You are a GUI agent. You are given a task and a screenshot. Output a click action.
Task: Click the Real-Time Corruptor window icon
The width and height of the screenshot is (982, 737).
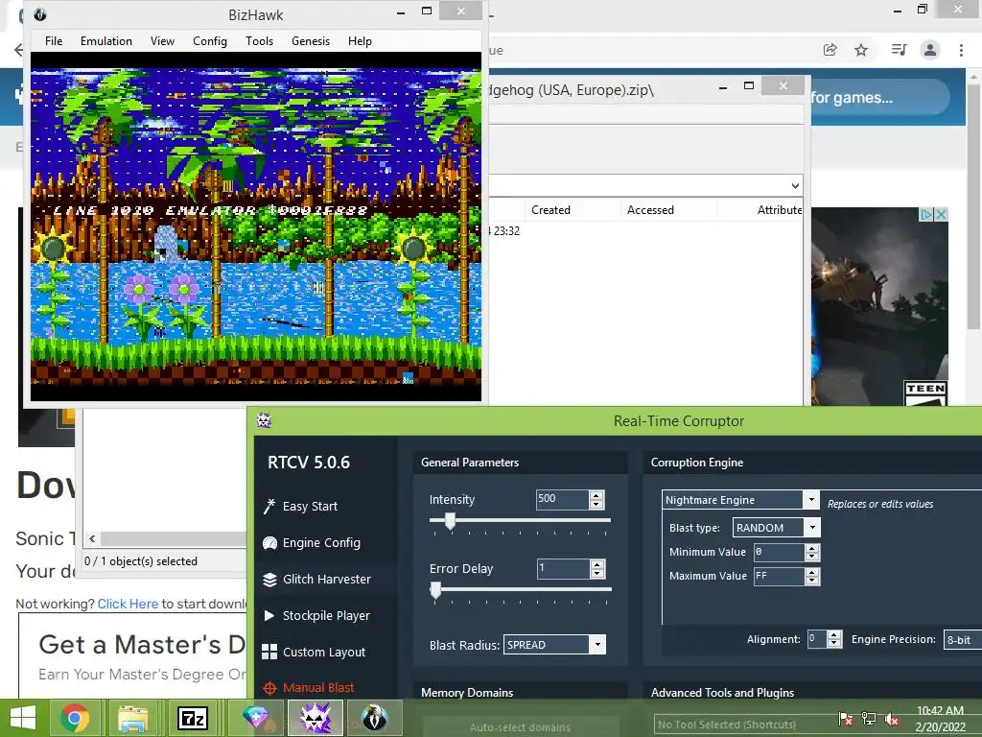click(264, 420)
